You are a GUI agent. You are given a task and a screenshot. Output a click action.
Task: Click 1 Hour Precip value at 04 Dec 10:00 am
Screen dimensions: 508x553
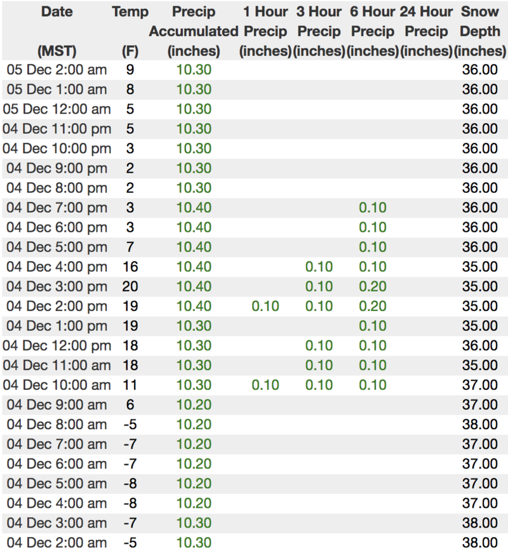coord(265,385)
